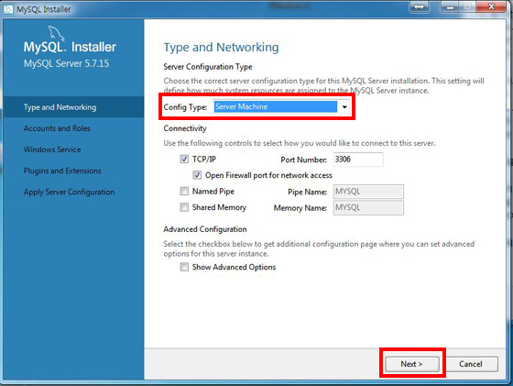Viewport: 513px width, 386px height.
Task: Go to Accounts and Roles step
Action: tap(57, 128)
